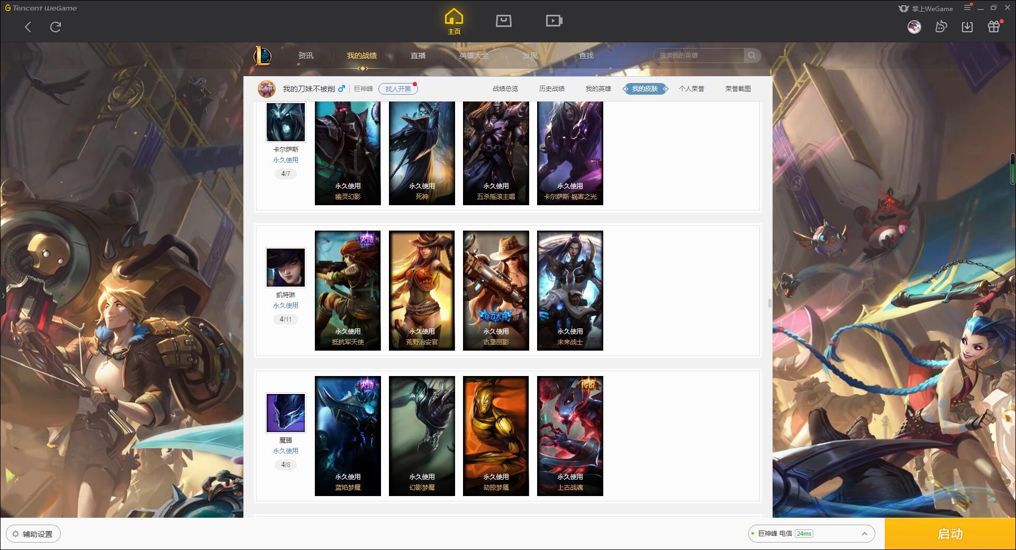
Task: Open the download manager icon
Action: tap(967, 26)
